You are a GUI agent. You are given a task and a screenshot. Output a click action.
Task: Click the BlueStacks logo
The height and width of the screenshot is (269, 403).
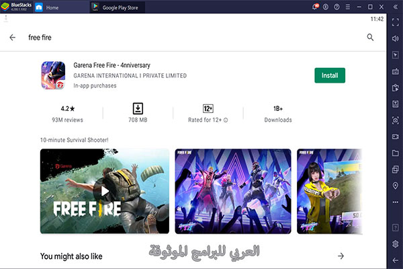pos(5,7)
